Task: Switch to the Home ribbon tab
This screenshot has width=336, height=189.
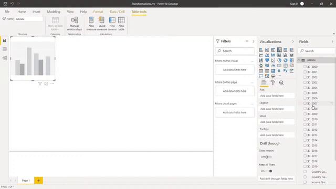Action: pos(22,12)
